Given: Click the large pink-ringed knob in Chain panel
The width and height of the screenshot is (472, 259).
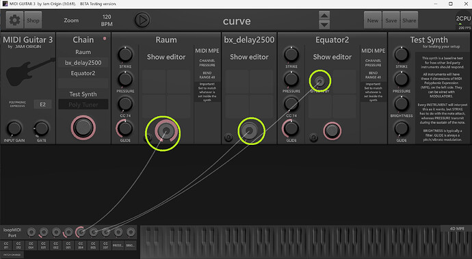Looking at the screenshot, I should [x=83, y=128].
